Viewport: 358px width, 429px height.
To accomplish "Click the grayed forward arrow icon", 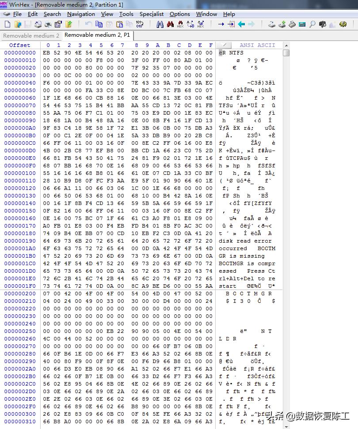I will (251, 24).
